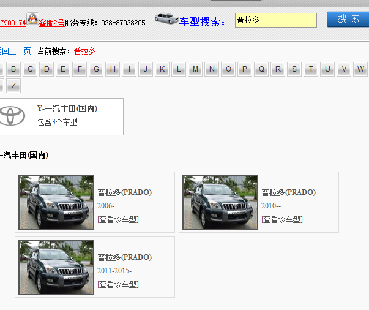Screen dimensions: 369x310
Task: Click the search input field containing 普拉多
Action: 276,20
